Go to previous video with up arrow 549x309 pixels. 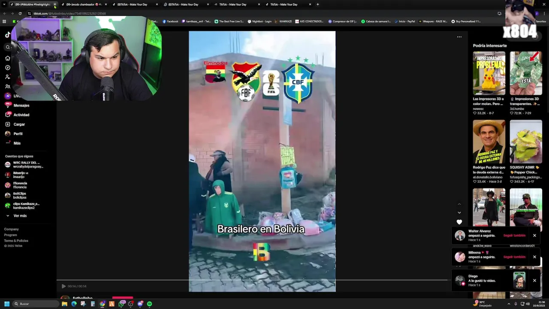[459, 204]
